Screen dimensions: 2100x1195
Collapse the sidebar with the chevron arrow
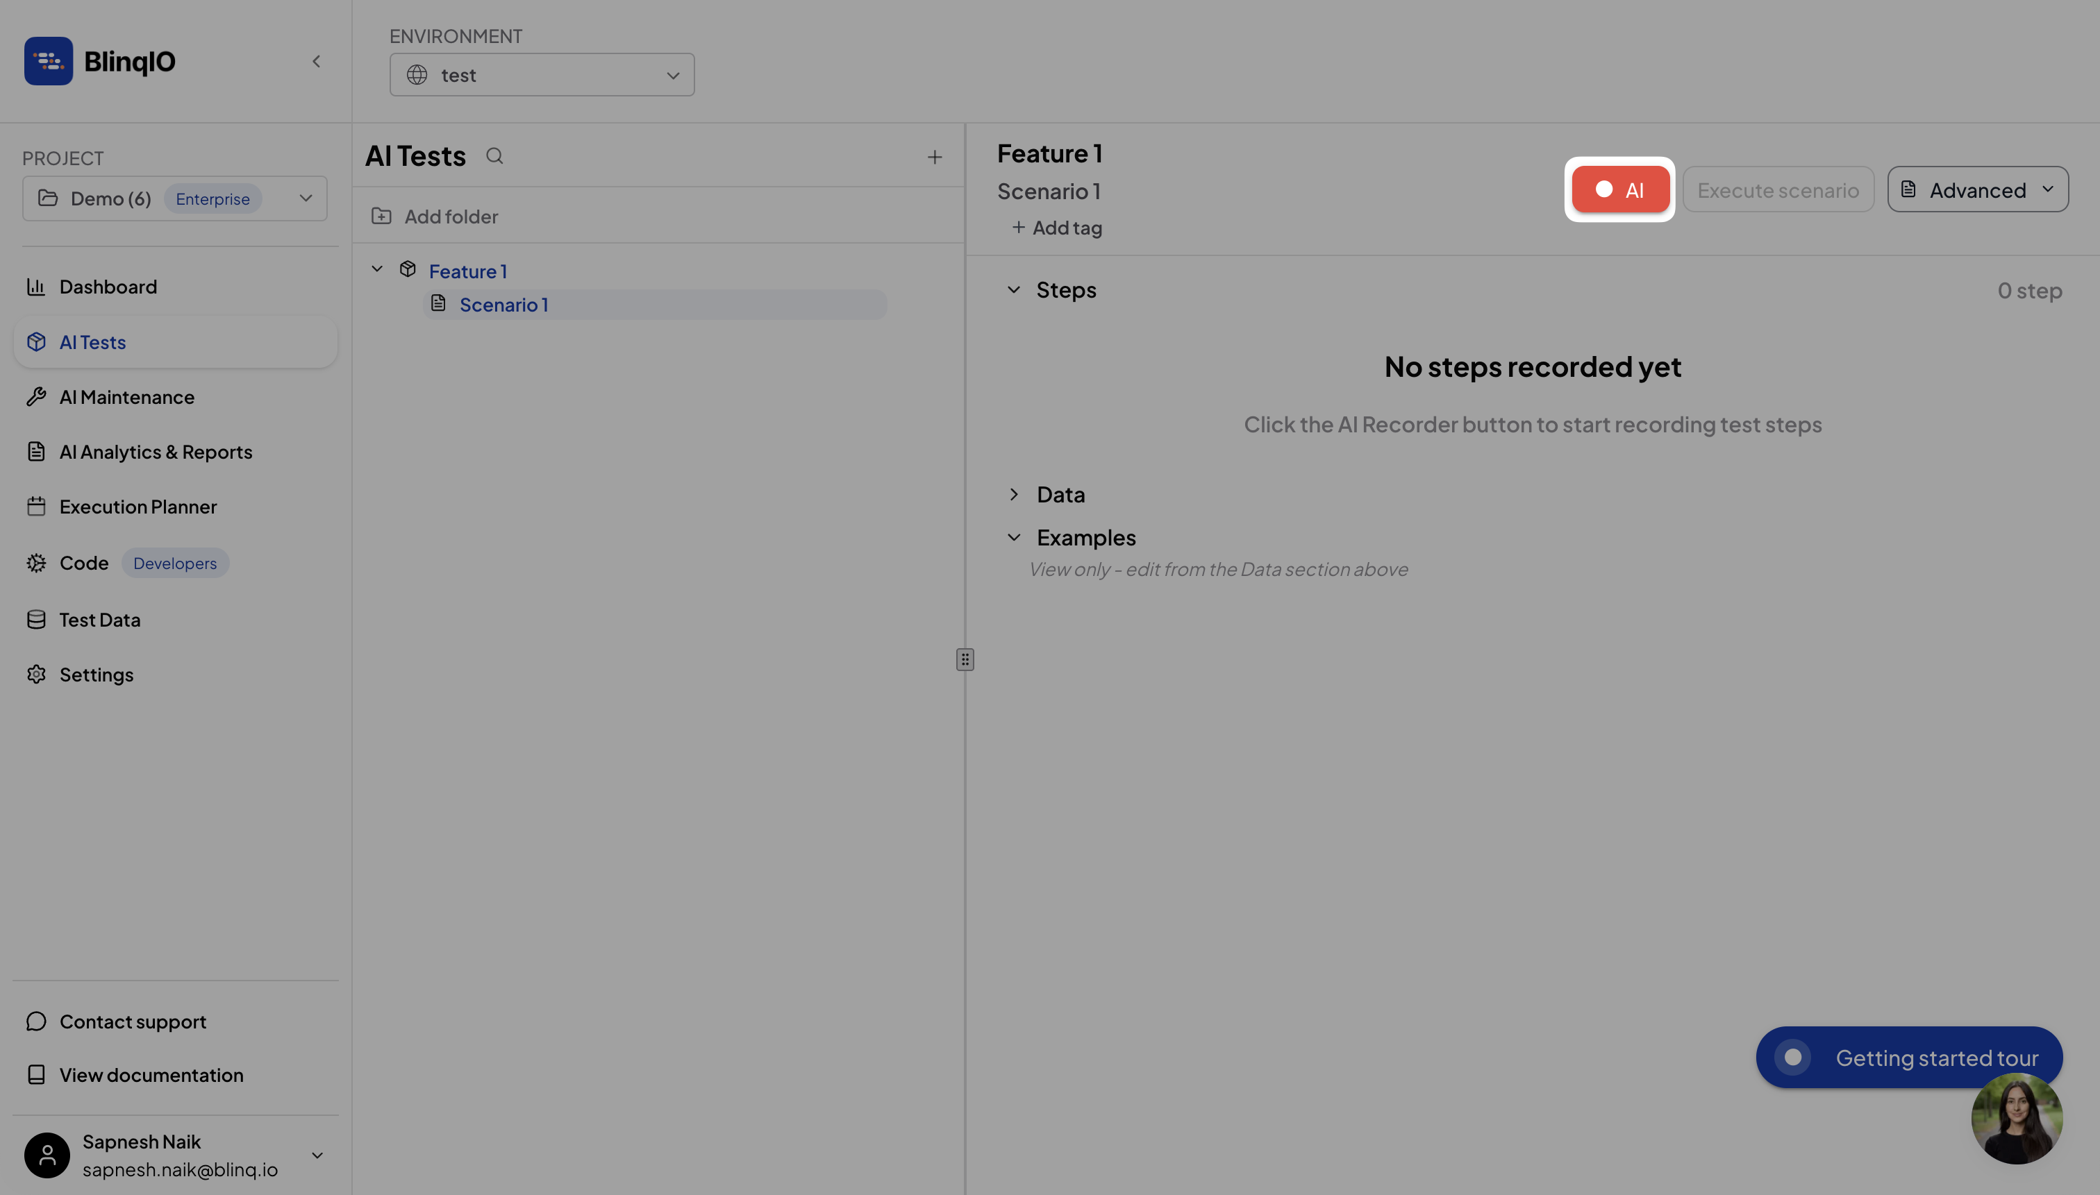(x=316, y=62)
